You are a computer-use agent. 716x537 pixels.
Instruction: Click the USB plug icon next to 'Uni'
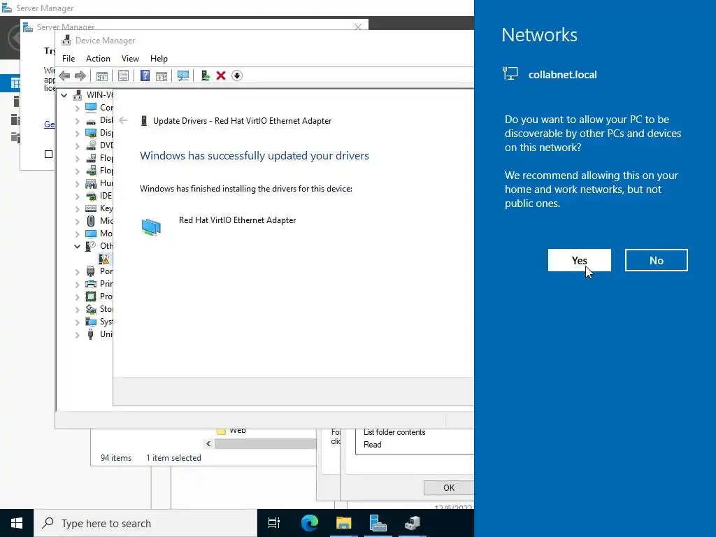(x=91, y=334)
